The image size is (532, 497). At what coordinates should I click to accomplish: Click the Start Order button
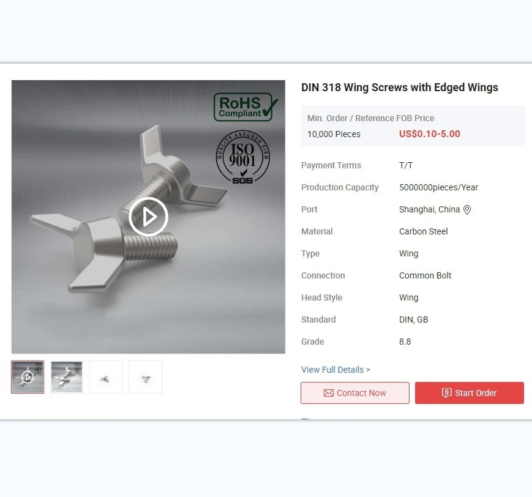pos(469,393)
